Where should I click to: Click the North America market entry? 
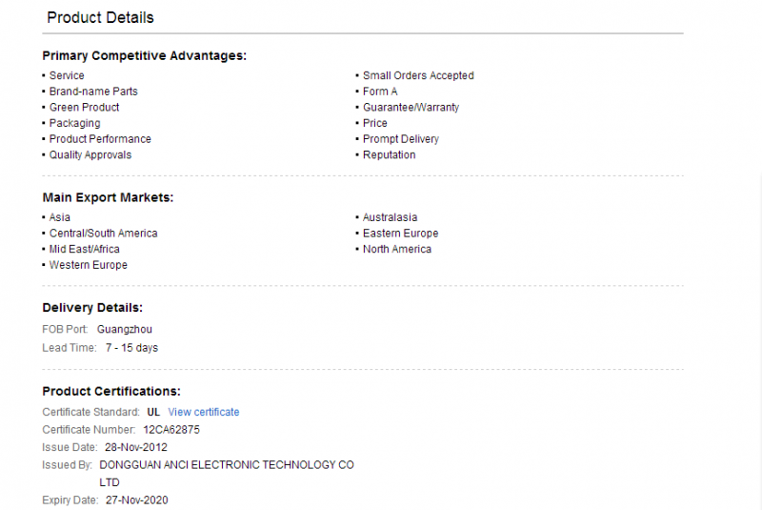[x=397, y=249]
